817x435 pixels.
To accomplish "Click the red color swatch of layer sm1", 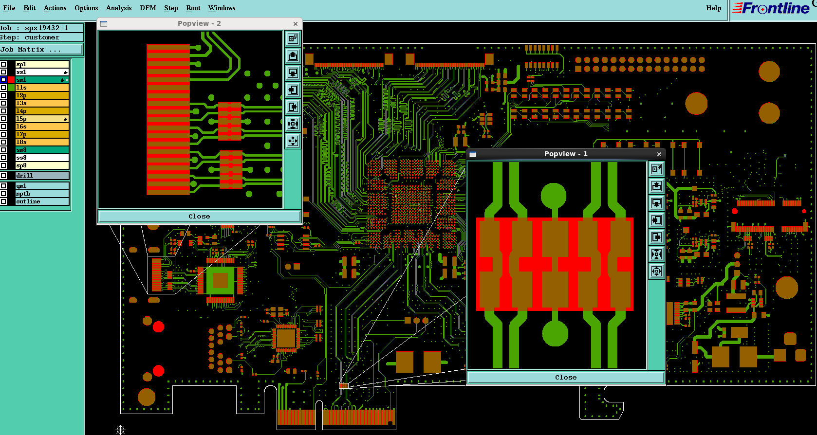I will tap(11, 80).
